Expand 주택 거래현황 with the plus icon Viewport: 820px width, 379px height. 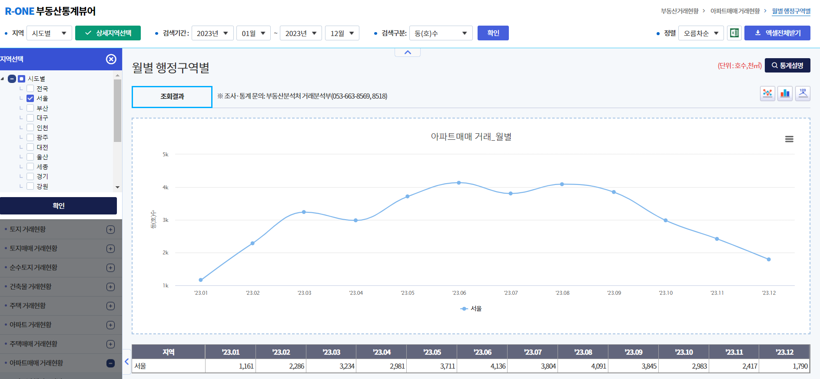pyautogui.click(x=111, y=306)
